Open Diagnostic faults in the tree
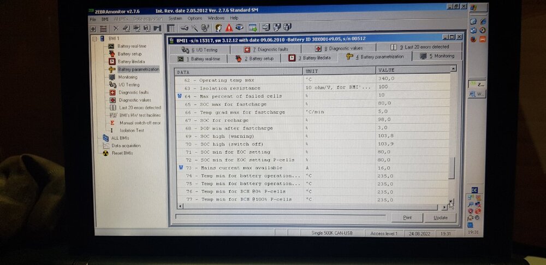This screenshot has height=265, width=546. pos(133,92)
